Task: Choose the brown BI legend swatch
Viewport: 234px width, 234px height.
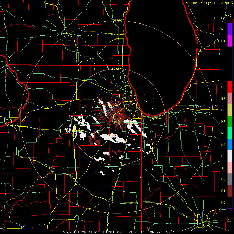Action: point(230,191)
